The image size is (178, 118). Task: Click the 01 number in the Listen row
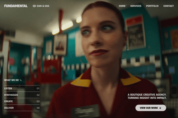(38, 88)
